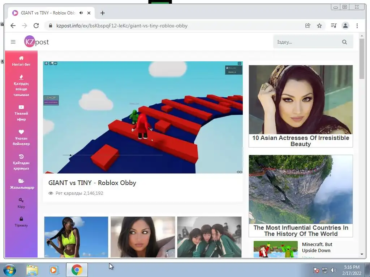Click the video title GIANT vs TINY - Roblox Obby
This screenshot has width=370, height=277.
[92, 183]
